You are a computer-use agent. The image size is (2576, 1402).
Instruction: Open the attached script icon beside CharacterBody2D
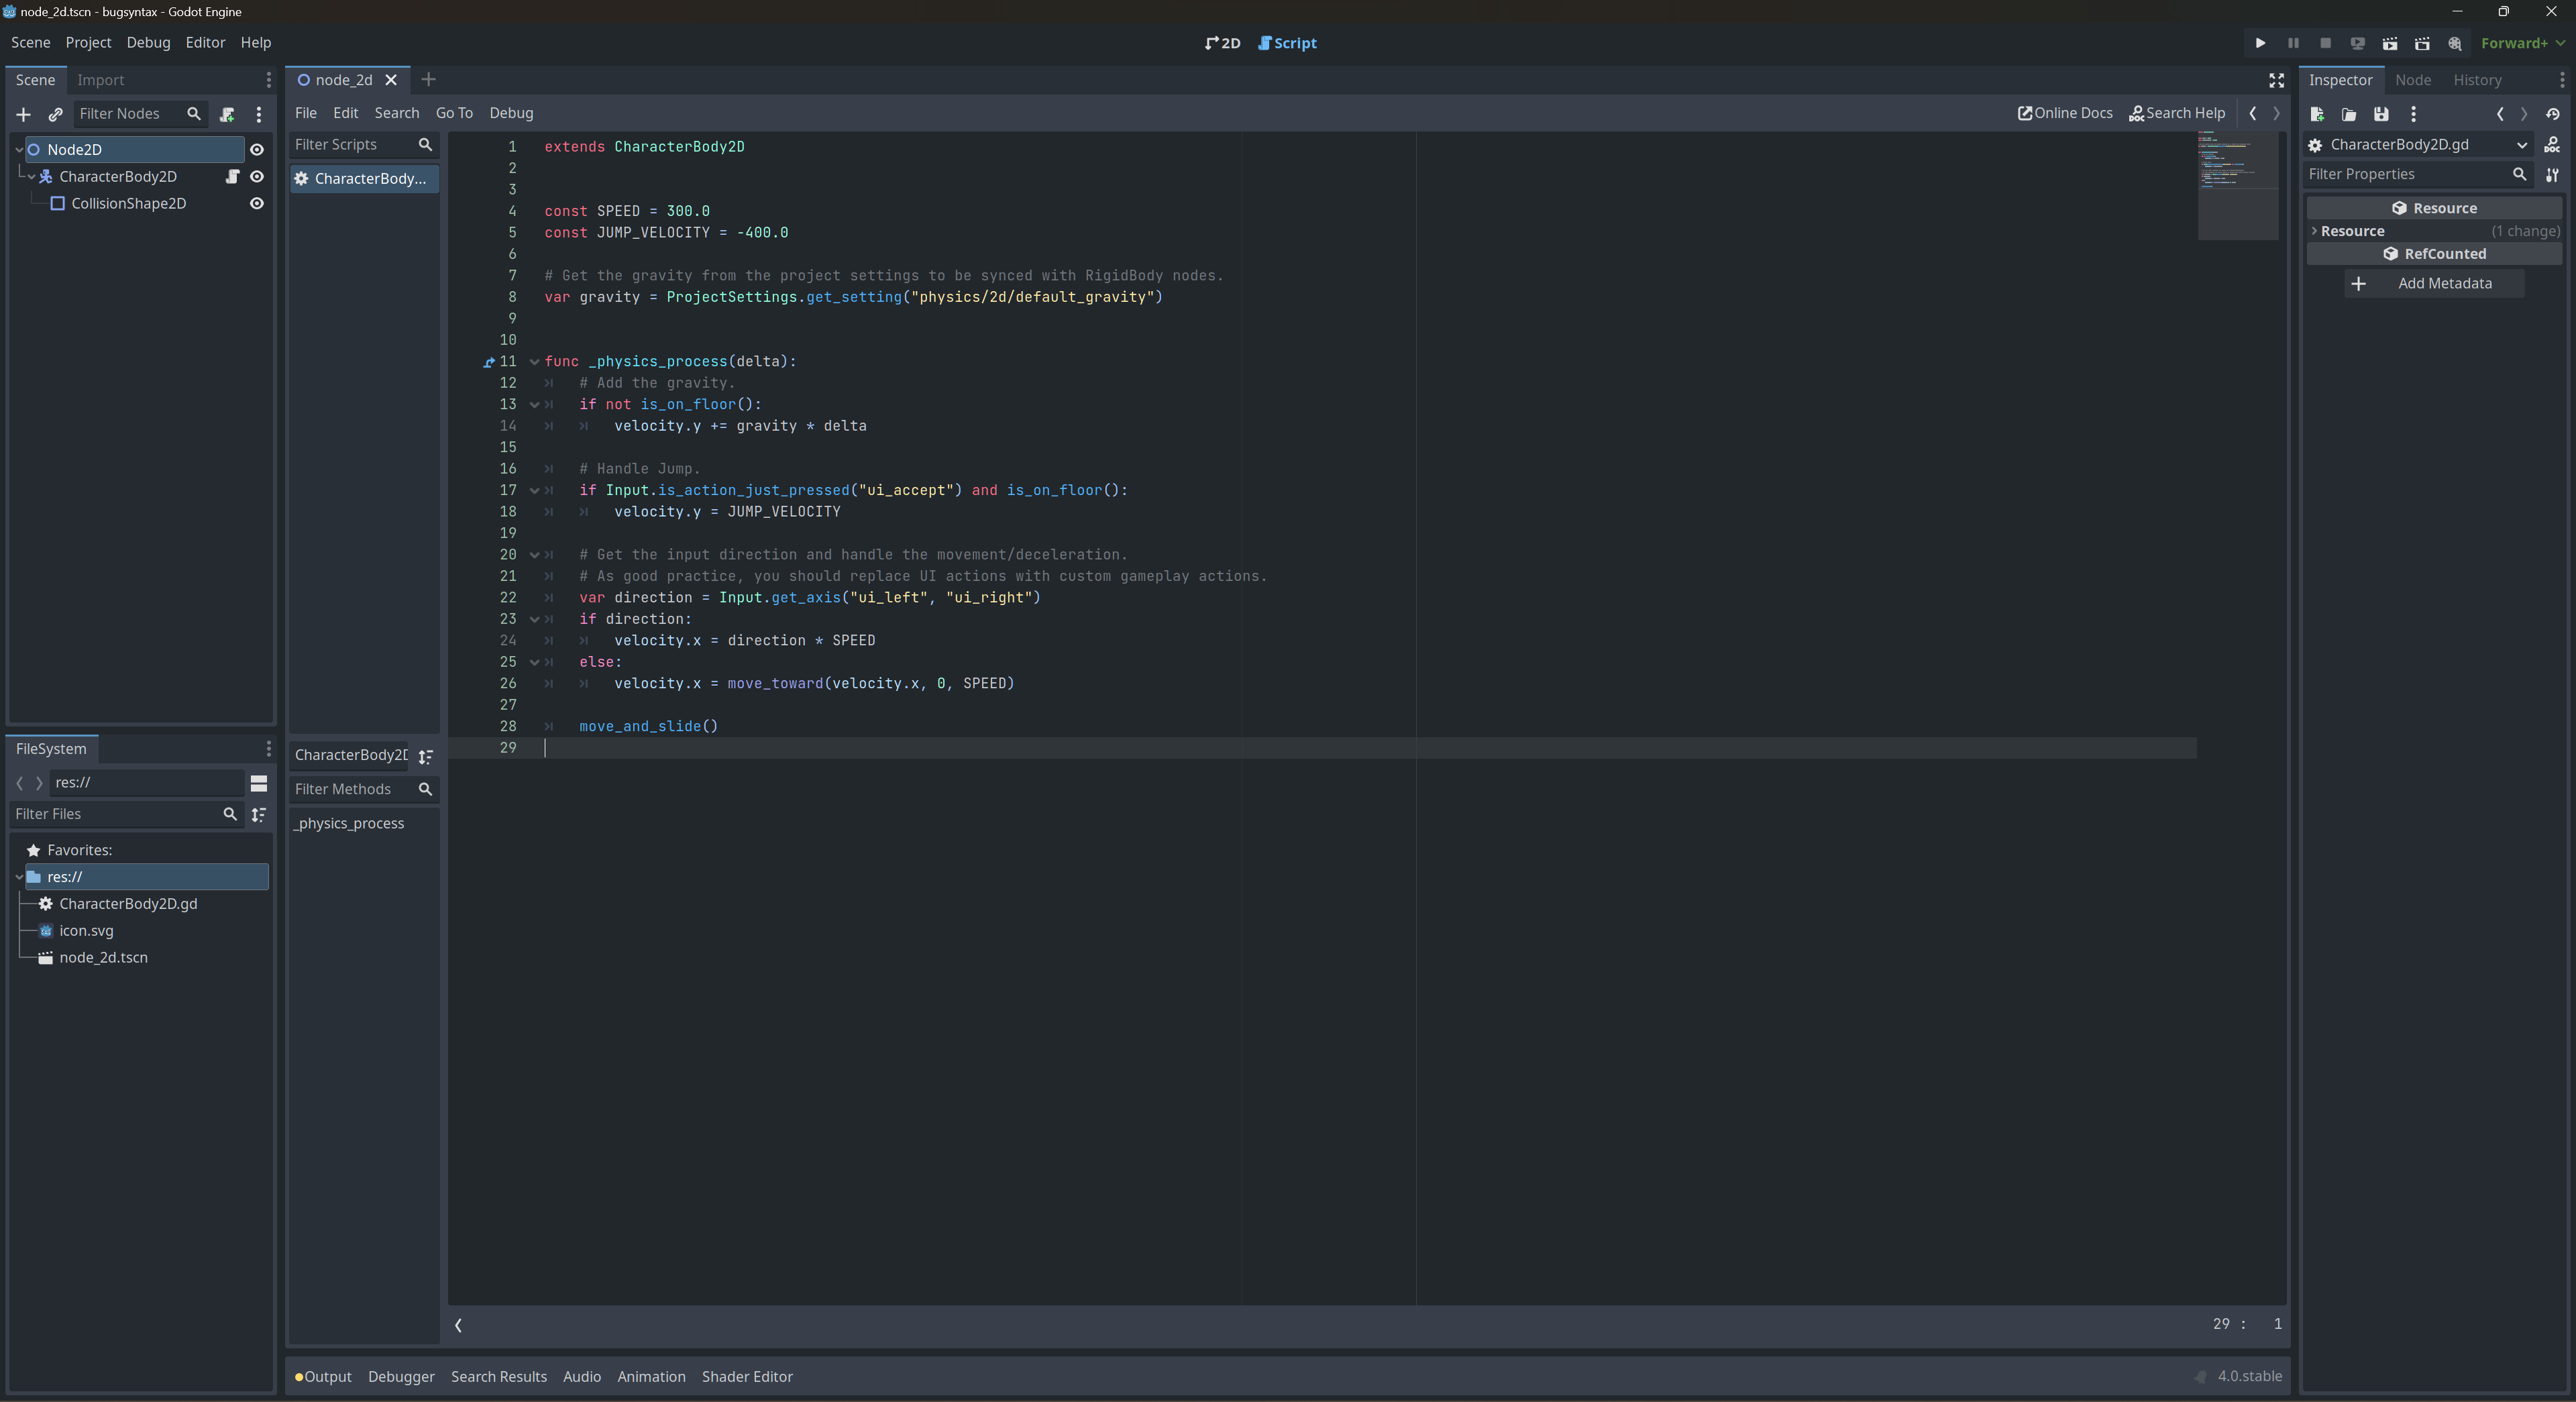[x=232, y=176]
